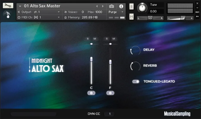Increase volume with the plus icon
This screenshot has width=201, height=119.
(191, 18)
